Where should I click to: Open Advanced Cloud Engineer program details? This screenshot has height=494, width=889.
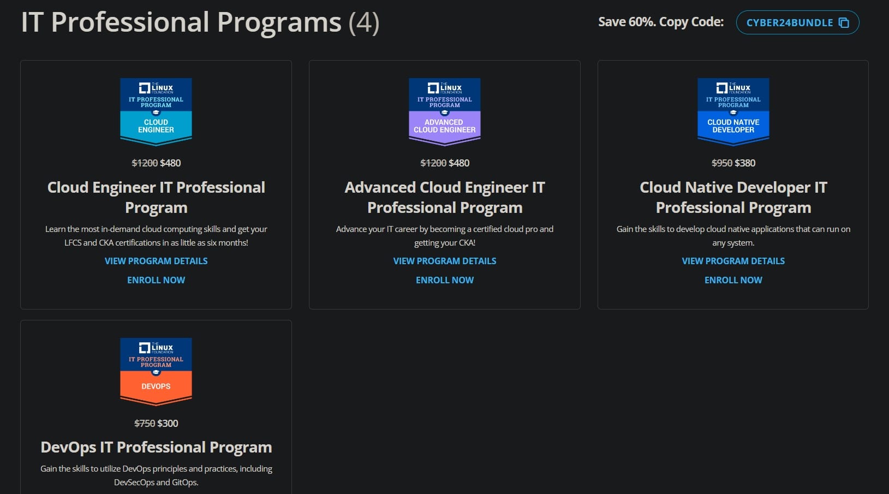pyautogui.click(x=445, y=261)
